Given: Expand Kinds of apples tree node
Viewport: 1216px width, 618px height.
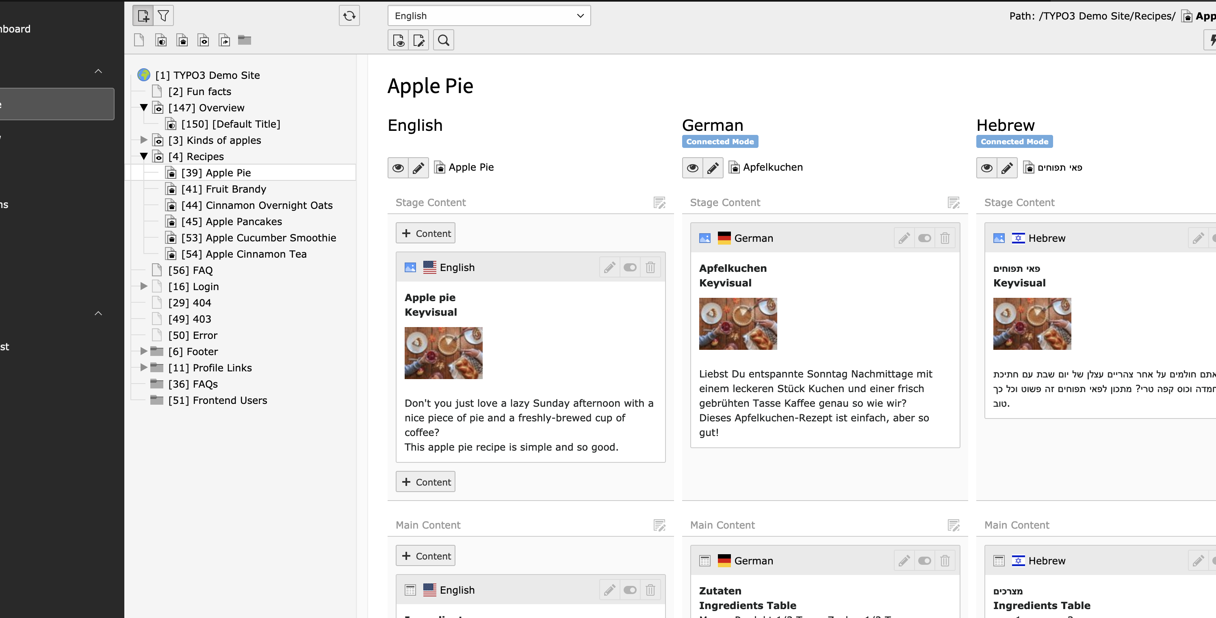Looking at the screenshot, I should tap(144, 140).
